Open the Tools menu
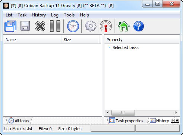This screenshot has height=135, width=183. click(x=69, y=15)
